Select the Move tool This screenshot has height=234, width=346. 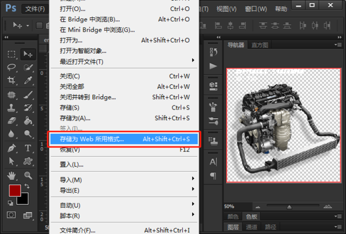click(28, 54)
